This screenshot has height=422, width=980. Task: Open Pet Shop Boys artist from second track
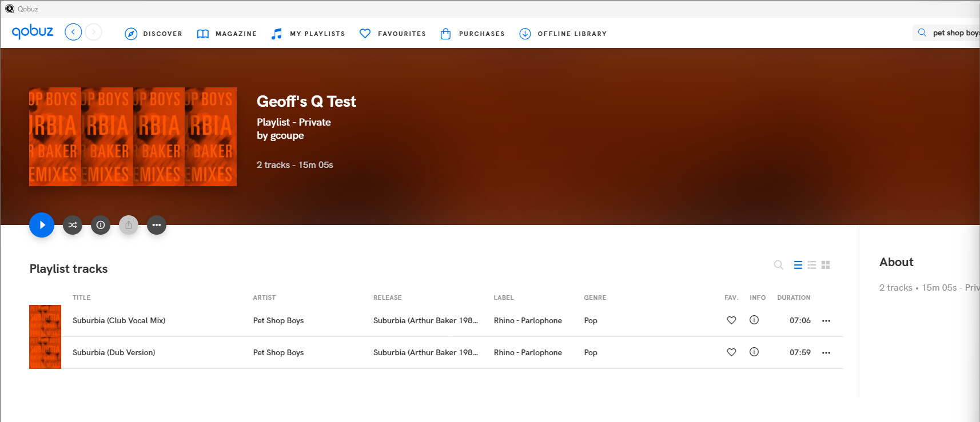[278, 352]
